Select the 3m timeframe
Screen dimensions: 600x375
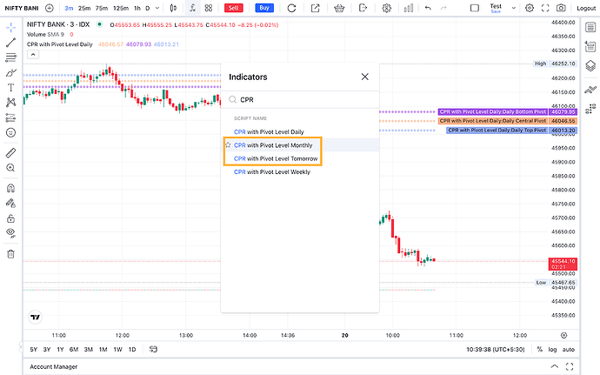(x=69, y=8)
